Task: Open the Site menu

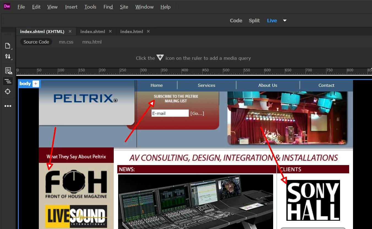Action: coord(124,7)
